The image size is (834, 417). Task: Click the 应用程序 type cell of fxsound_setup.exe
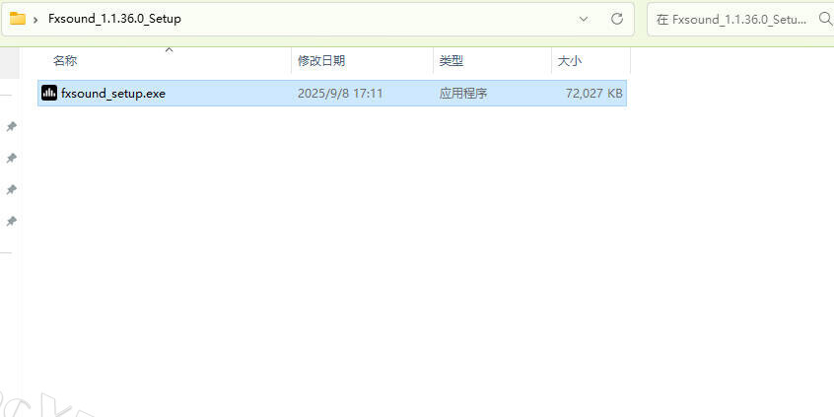pos(463,94)
